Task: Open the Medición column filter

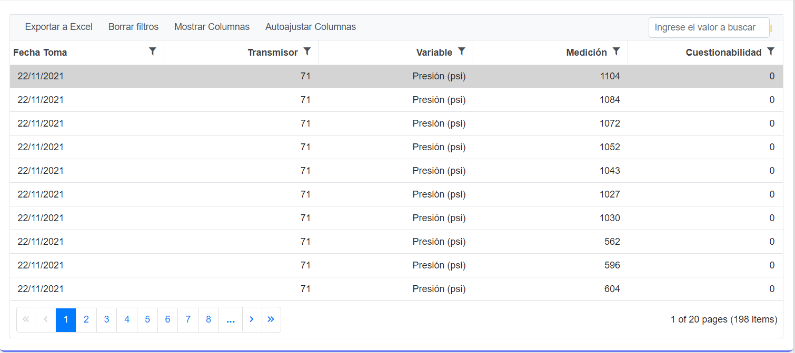Action: (x=616, y=51)
